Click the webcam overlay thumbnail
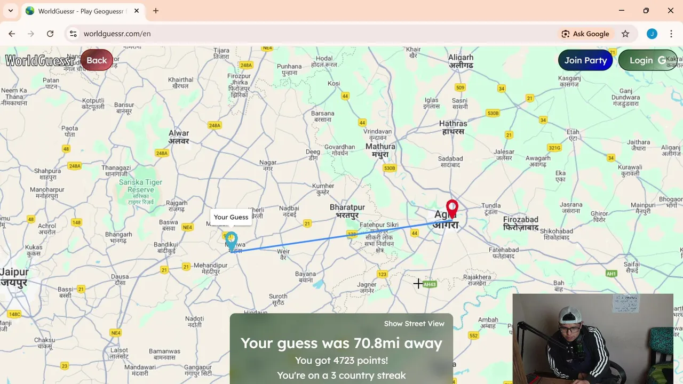This screenshot has width=683, height=384. click(x=593, y=338)
